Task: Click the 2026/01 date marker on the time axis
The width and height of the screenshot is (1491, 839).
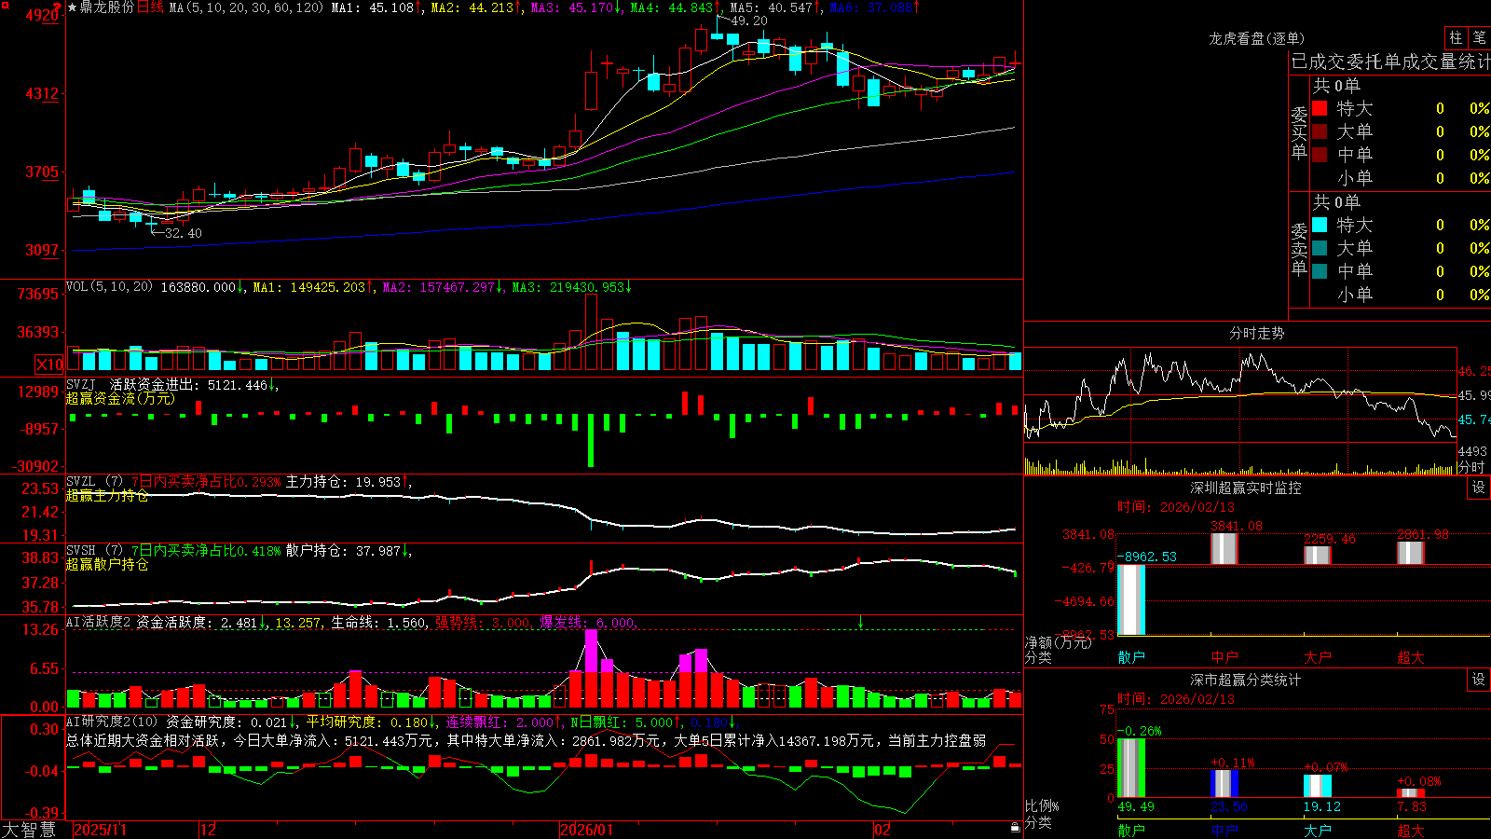Action: (587, 830)
